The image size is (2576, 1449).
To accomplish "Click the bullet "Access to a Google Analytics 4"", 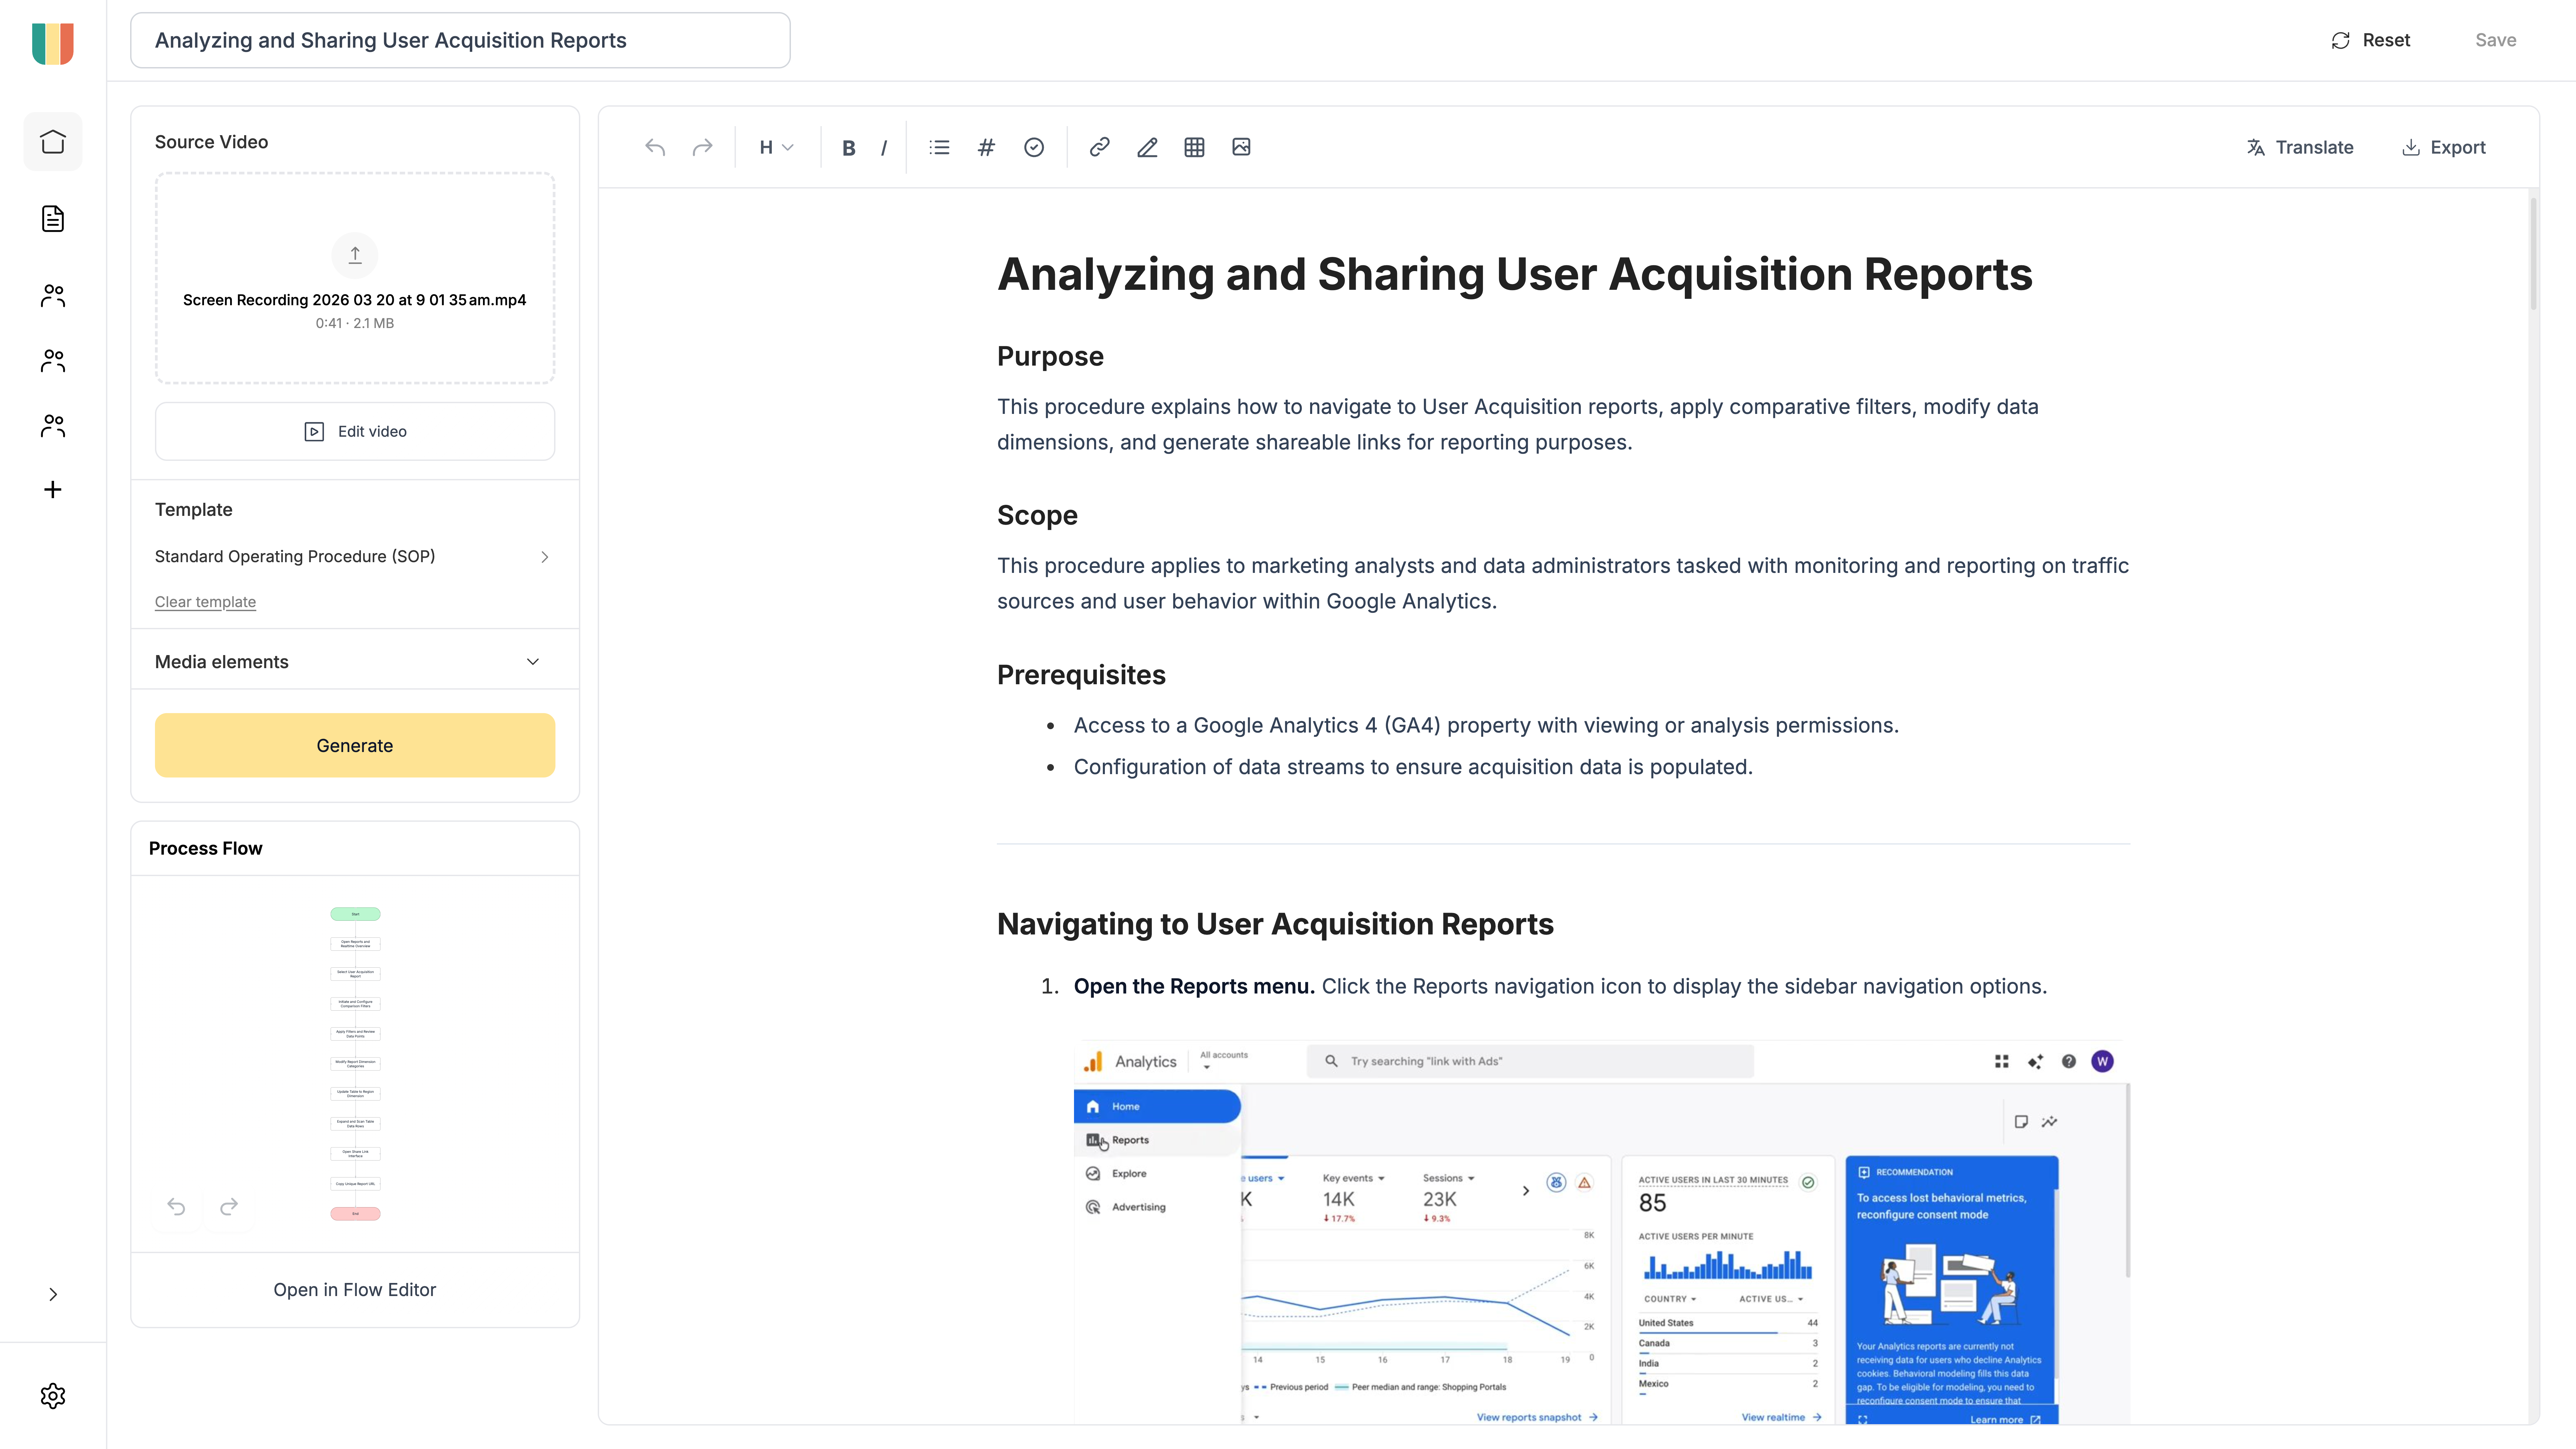I will pos(1486,726).
